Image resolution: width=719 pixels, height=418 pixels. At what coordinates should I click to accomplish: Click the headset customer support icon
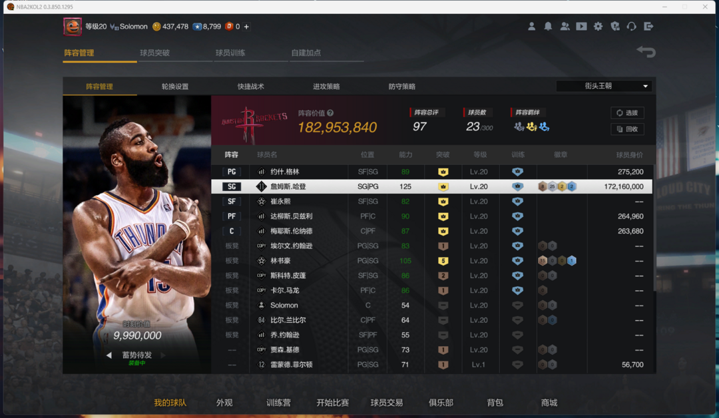(631, 27)
